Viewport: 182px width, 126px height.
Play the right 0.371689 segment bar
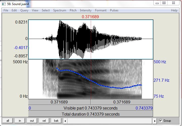click(x=122, y=102)
